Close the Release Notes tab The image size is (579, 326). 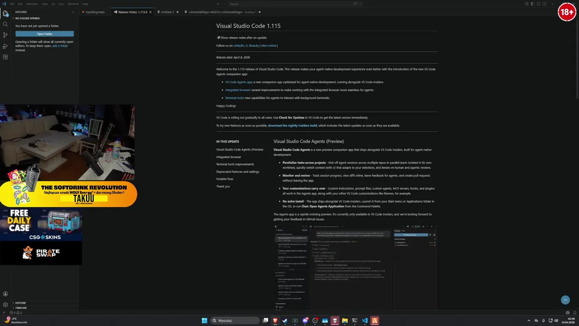click(150, 12)
